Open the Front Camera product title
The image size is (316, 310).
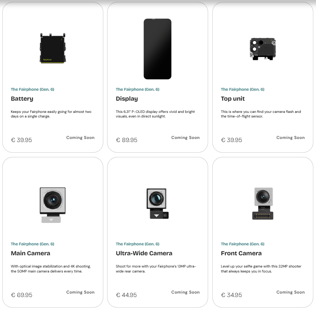241,253
